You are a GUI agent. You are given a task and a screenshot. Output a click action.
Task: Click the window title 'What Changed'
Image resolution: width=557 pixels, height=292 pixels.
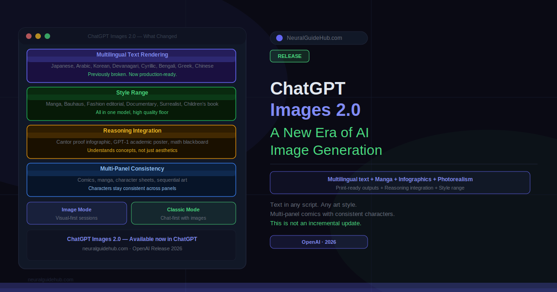pos(132,36)
